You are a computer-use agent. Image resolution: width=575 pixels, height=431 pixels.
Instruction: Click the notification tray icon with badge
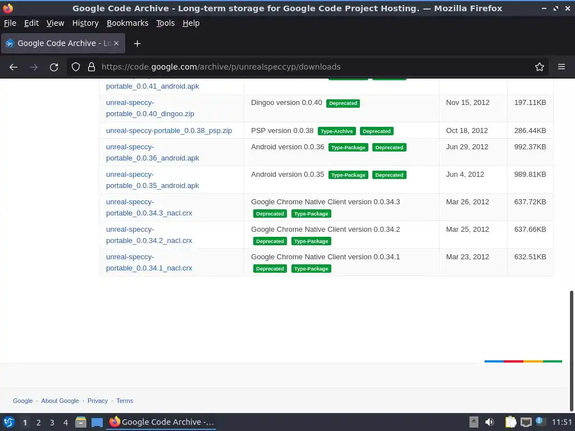tap(541, 421)
